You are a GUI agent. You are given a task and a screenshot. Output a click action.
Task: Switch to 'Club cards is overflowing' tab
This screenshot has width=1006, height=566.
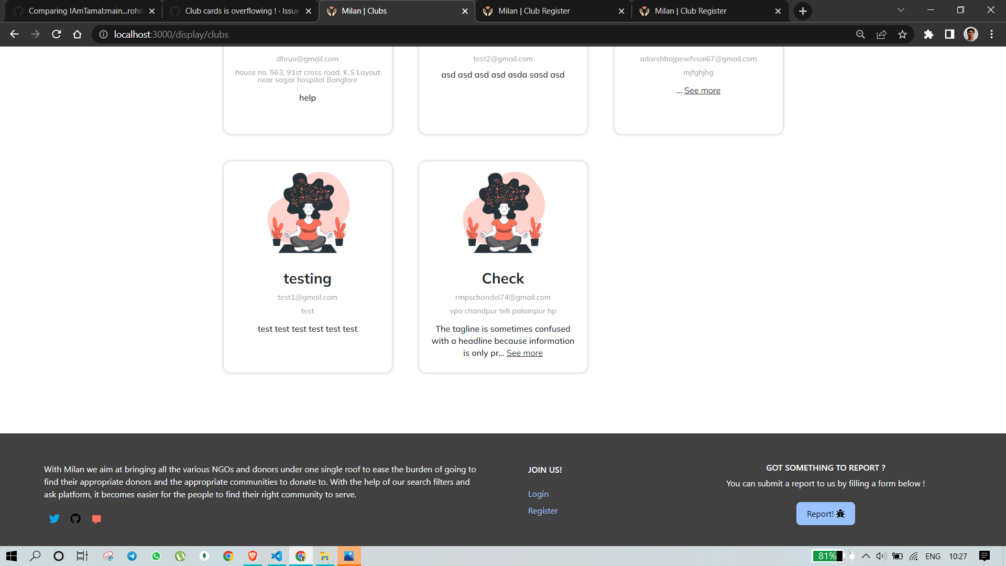(x=241, y=11)
